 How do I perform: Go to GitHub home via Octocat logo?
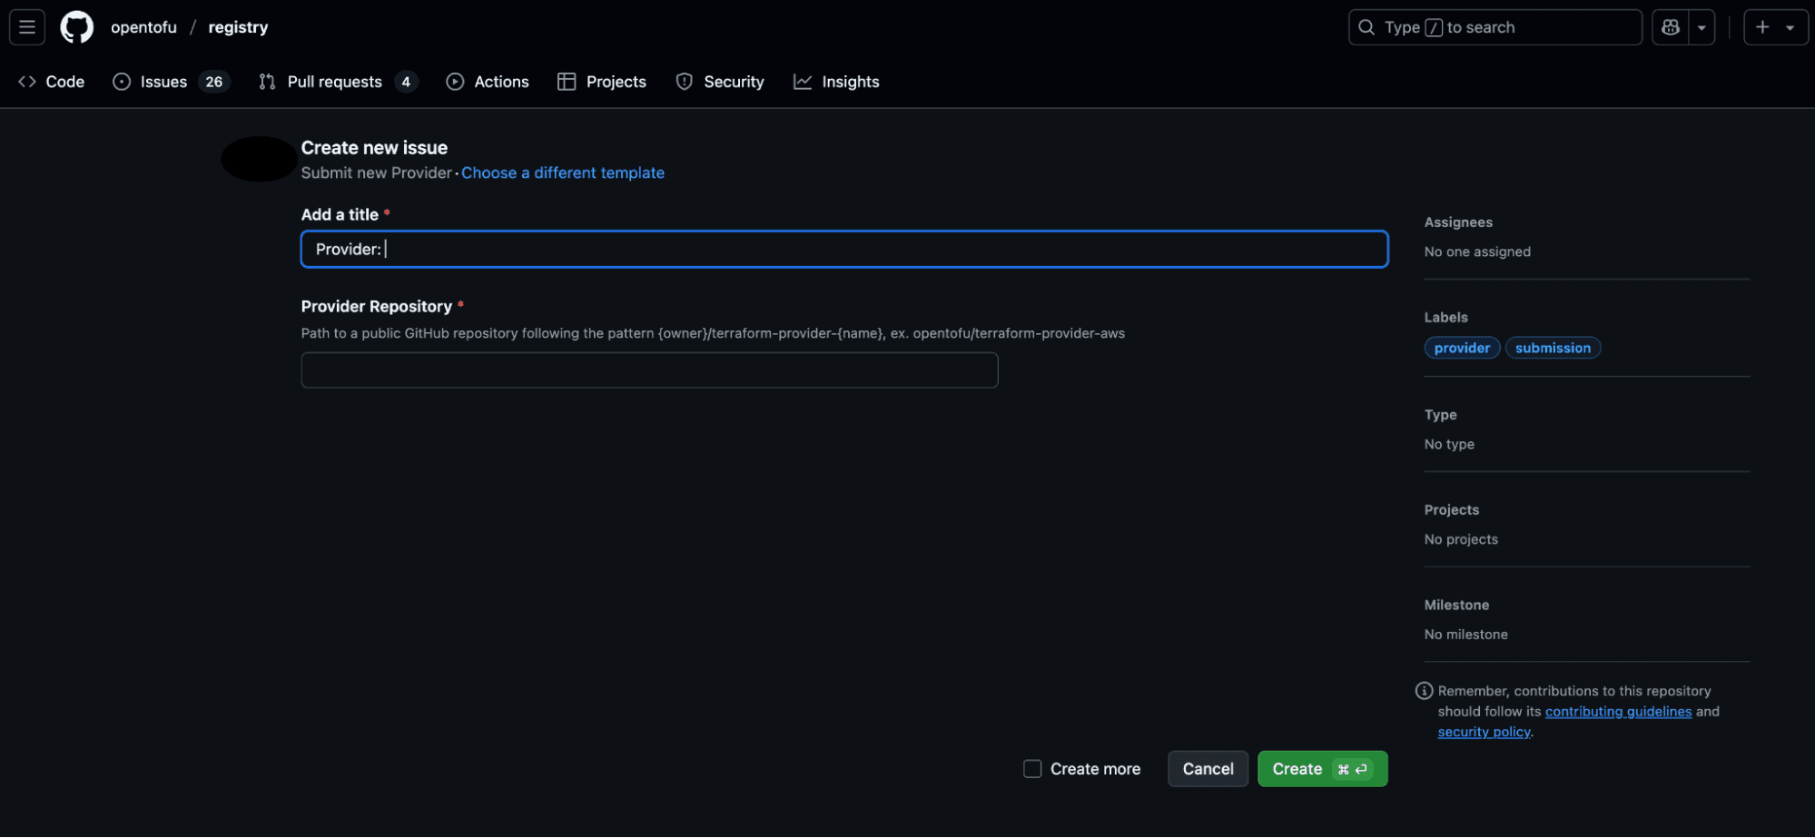(x=77, y=27)
